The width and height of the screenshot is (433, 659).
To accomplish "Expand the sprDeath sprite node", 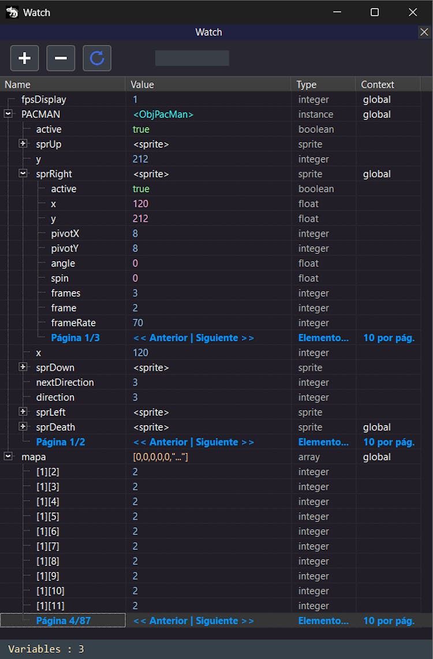I will click(23, 427).
